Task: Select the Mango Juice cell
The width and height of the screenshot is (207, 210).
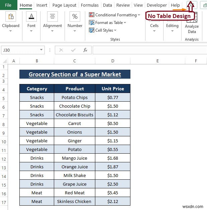Action: (75, 158)
